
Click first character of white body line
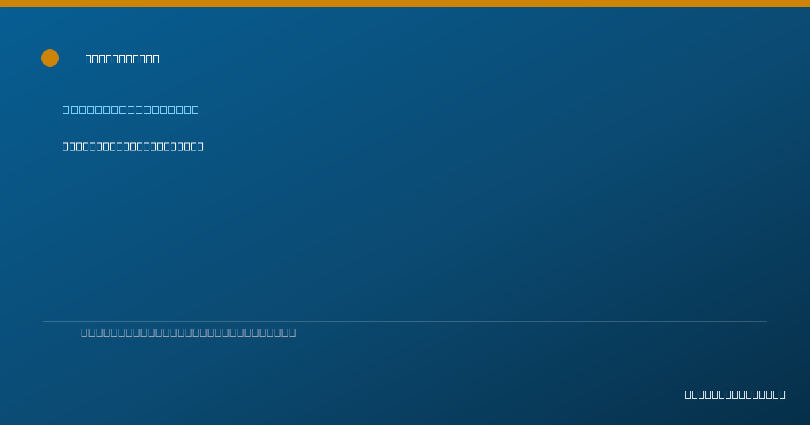pyautogui.click(x=66, y=146)
